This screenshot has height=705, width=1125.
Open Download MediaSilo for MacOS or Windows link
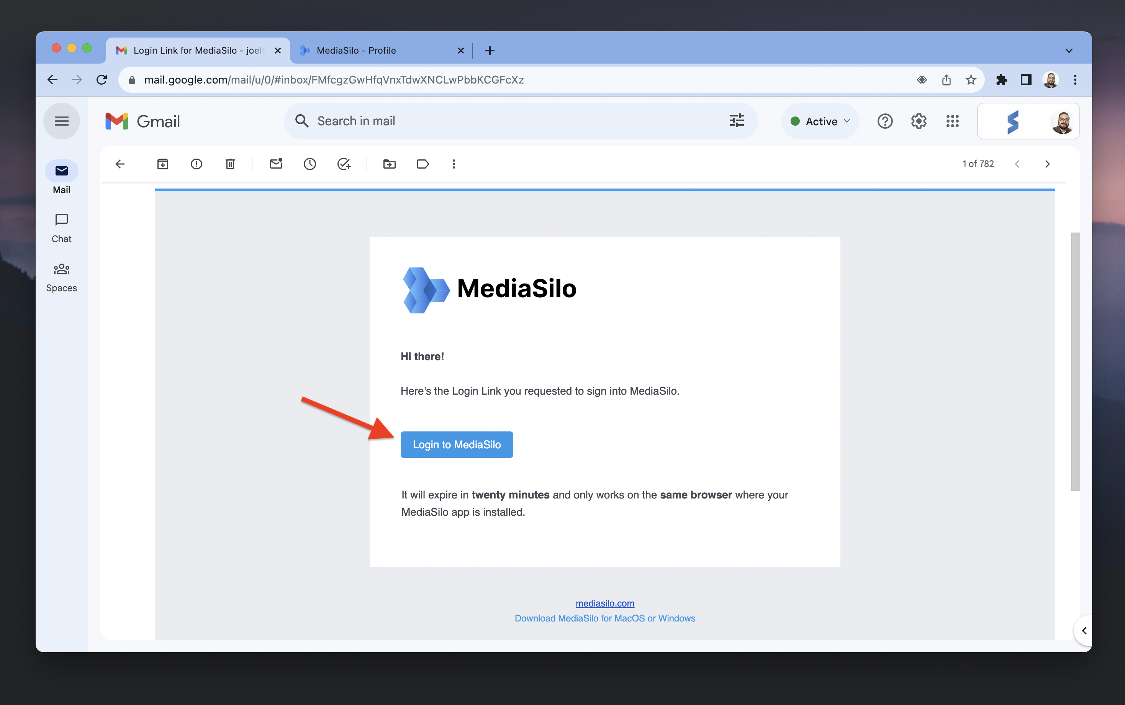tap(605, 618)
